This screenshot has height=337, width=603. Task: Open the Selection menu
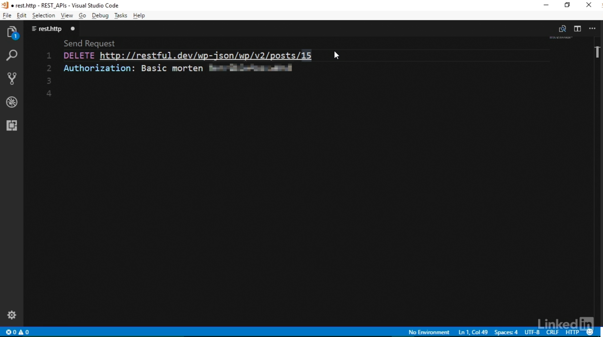click(43, 16)
